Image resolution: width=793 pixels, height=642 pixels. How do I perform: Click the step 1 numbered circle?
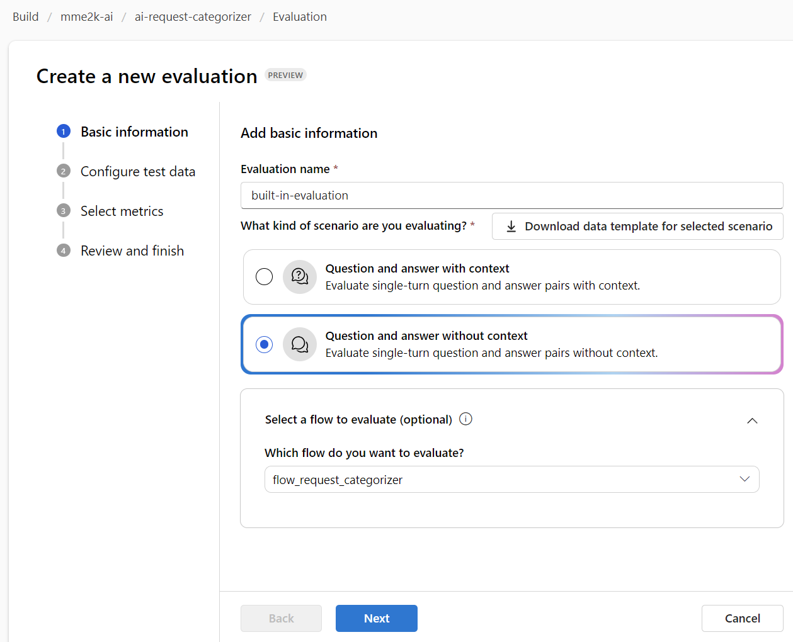click(64, 132)
